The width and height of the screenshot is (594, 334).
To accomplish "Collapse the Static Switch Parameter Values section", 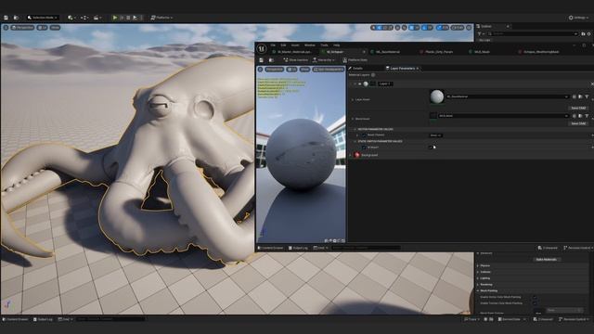I will click(355, 142).
